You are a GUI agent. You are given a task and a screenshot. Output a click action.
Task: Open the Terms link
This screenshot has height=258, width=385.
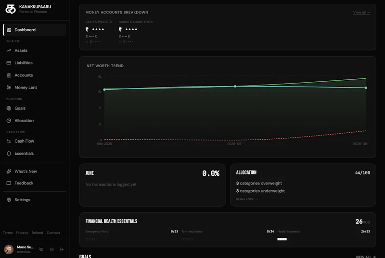(x=8, y=233)
